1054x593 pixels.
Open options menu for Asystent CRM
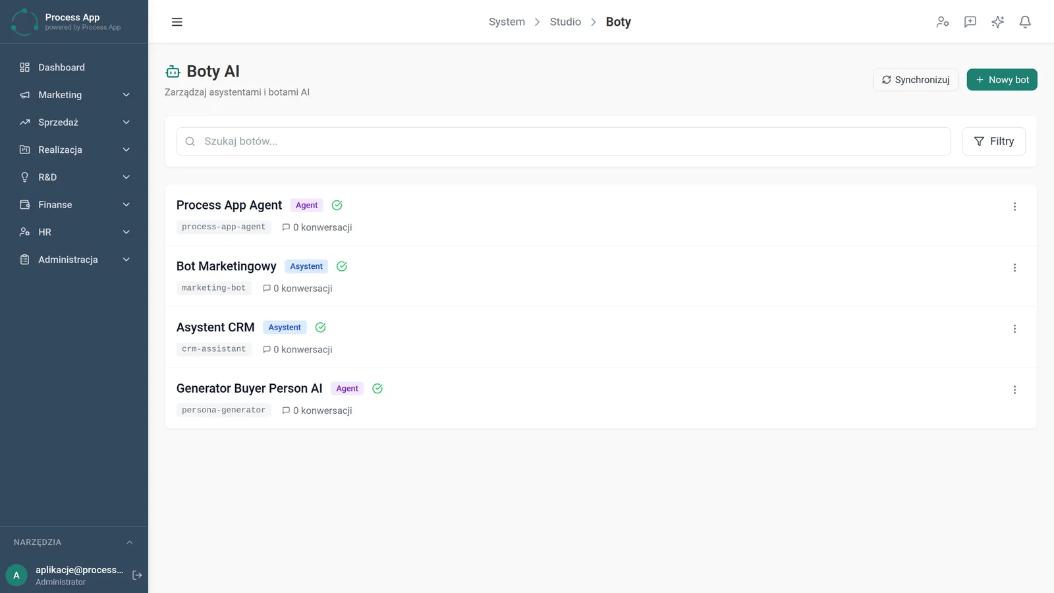1014,329
